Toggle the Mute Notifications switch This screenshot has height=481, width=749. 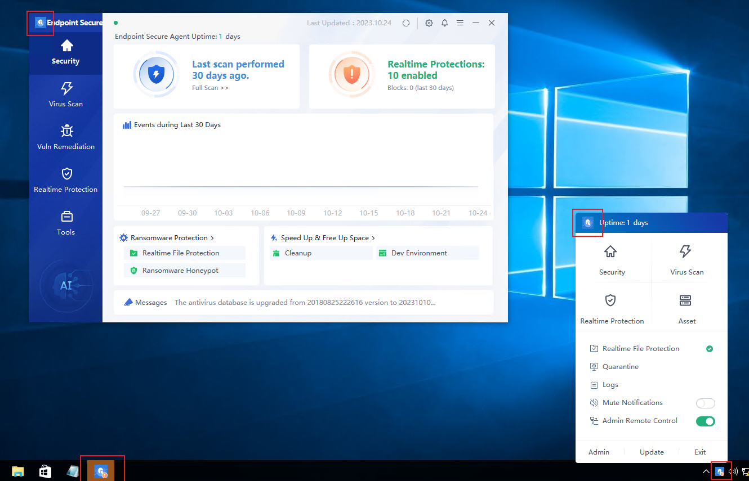[705, 403]
